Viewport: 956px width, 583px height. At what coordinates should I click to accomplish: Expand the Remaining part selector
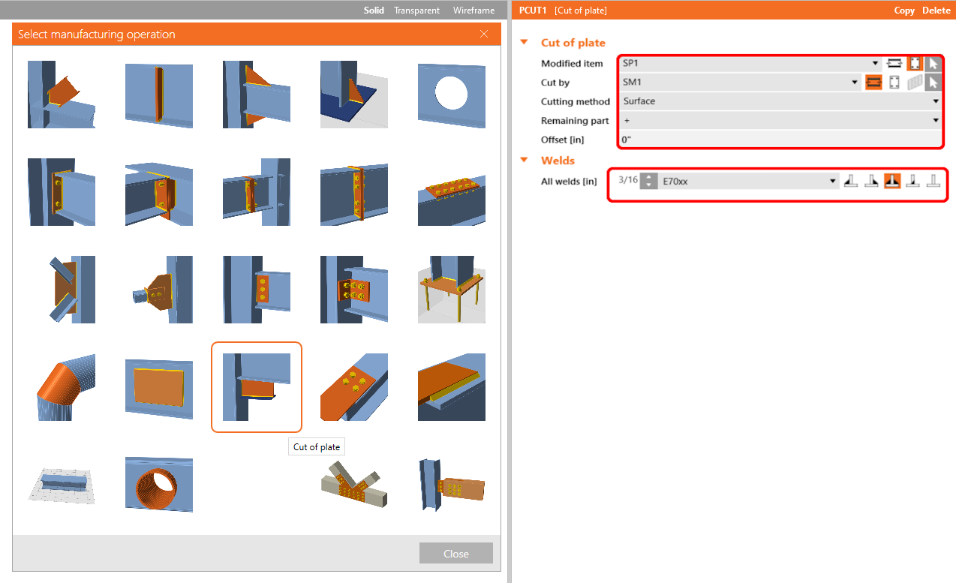(935, 120)
